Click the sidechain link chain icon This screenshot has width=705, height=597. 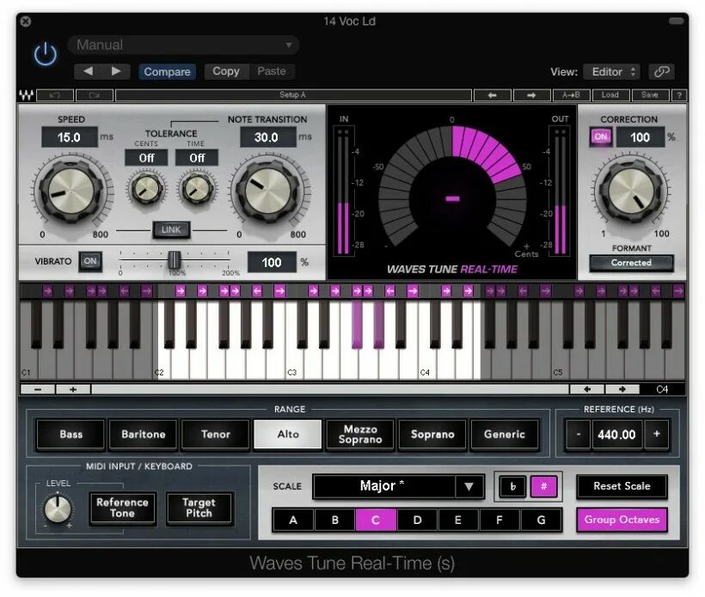pos(661,71)
